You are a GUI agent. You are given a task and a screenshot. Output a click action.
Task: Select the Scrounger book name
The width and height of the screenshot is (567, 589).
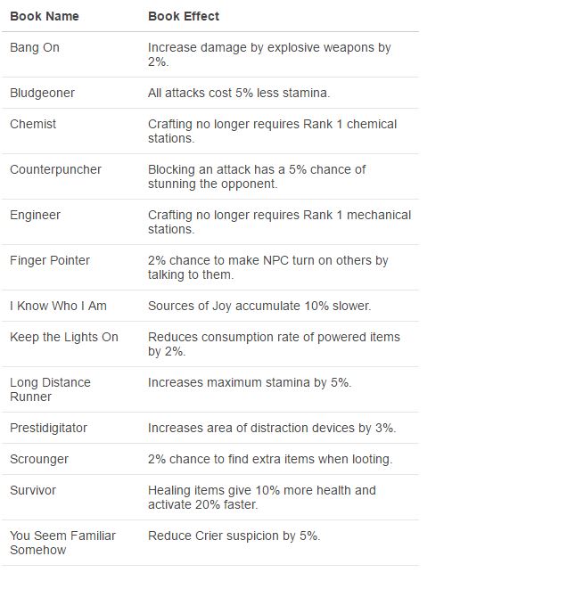(39, 459)
